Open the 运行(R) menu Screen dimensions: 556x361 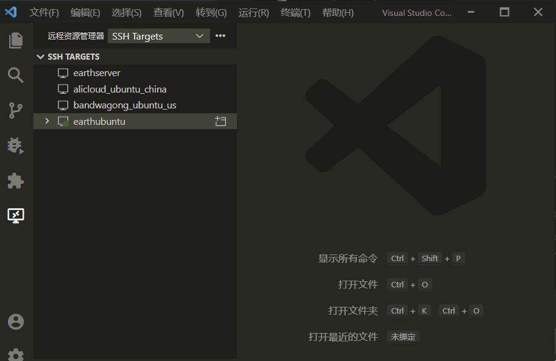click(x=253, y=13)
